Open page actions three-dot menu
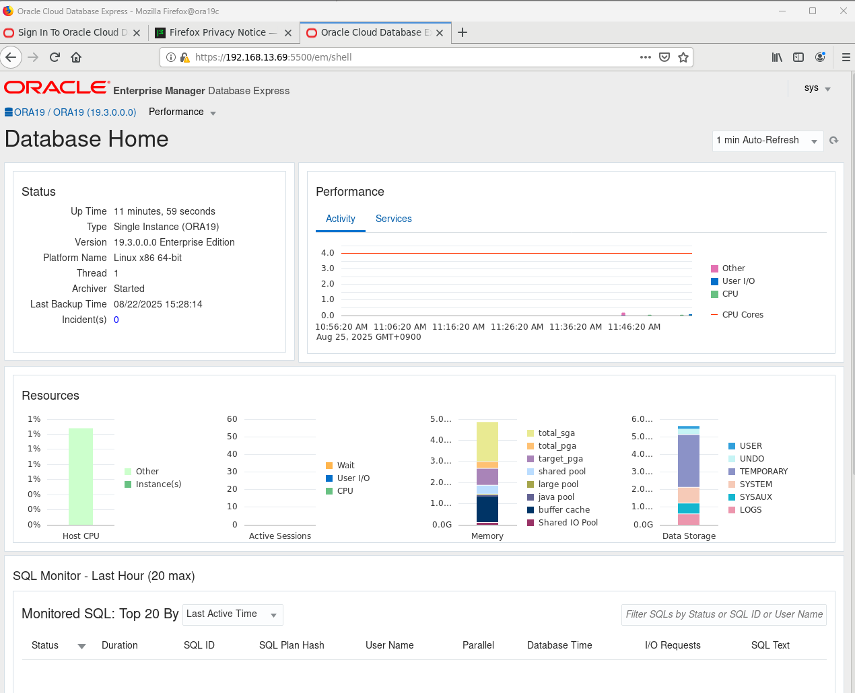 click(646, 57)
